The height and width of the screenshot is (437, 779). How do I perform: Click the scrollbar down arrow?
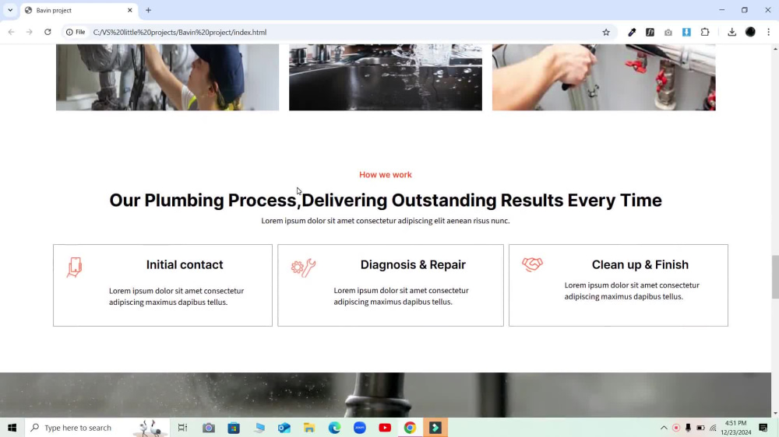click(x=775, y=413)
